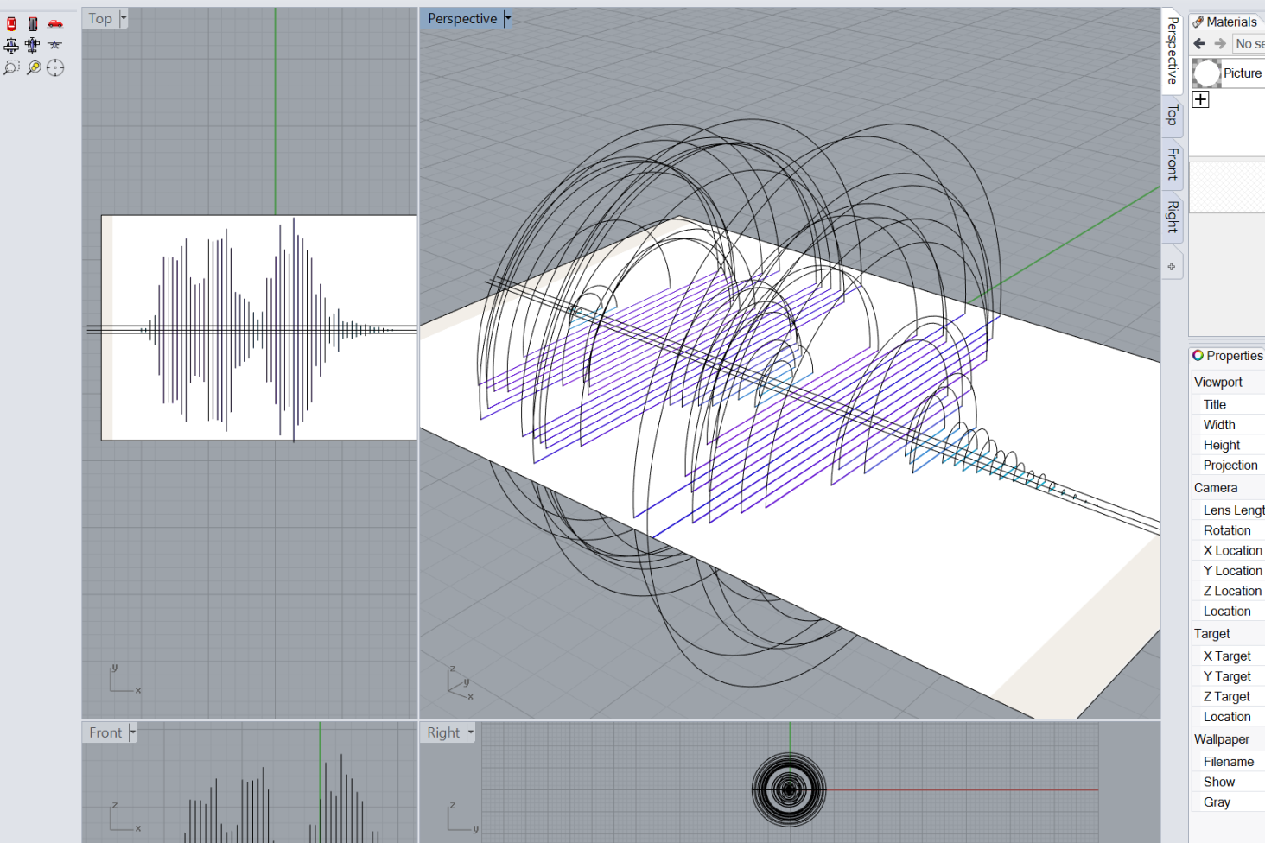Click the Target section header
The image size is (1265, 843).
click(x=1227, y=634)
